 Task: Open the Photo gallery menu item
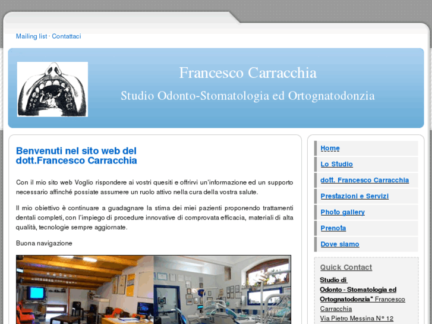(x=342, y=212)
